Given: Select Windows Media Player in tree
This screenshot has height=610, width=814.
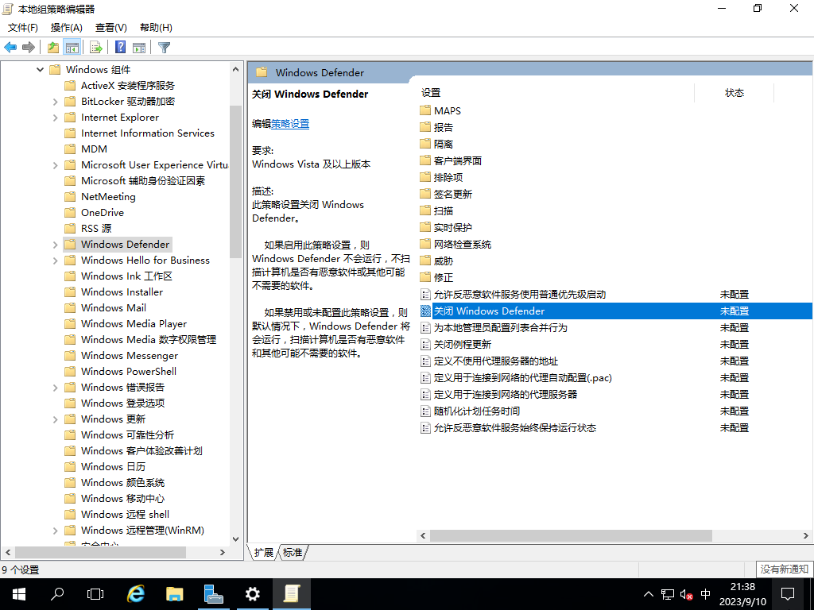Looking at the screenshot, I should point(134,324).
